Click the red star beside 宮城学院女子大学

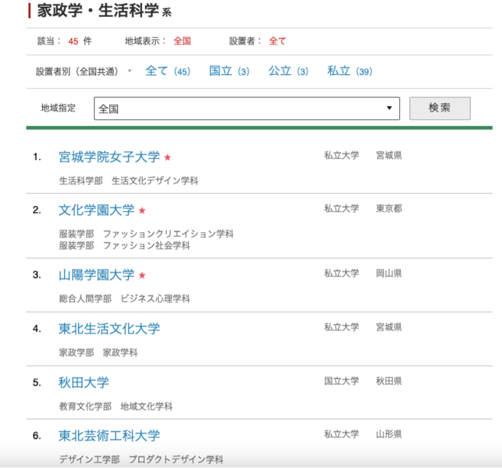click(x=168, y=157)
